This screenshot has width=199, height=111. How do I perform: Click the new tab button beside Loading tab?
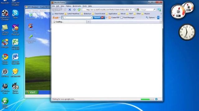pyautogui.click(x=89, y=22)
